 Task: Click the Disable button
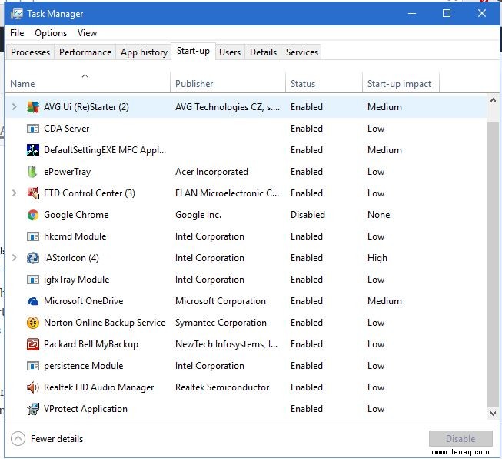coord(460,438)
